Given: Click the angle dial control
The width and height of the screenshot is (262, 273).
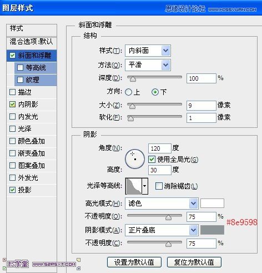Looking at the screenshot, I should tap(135, 159).
